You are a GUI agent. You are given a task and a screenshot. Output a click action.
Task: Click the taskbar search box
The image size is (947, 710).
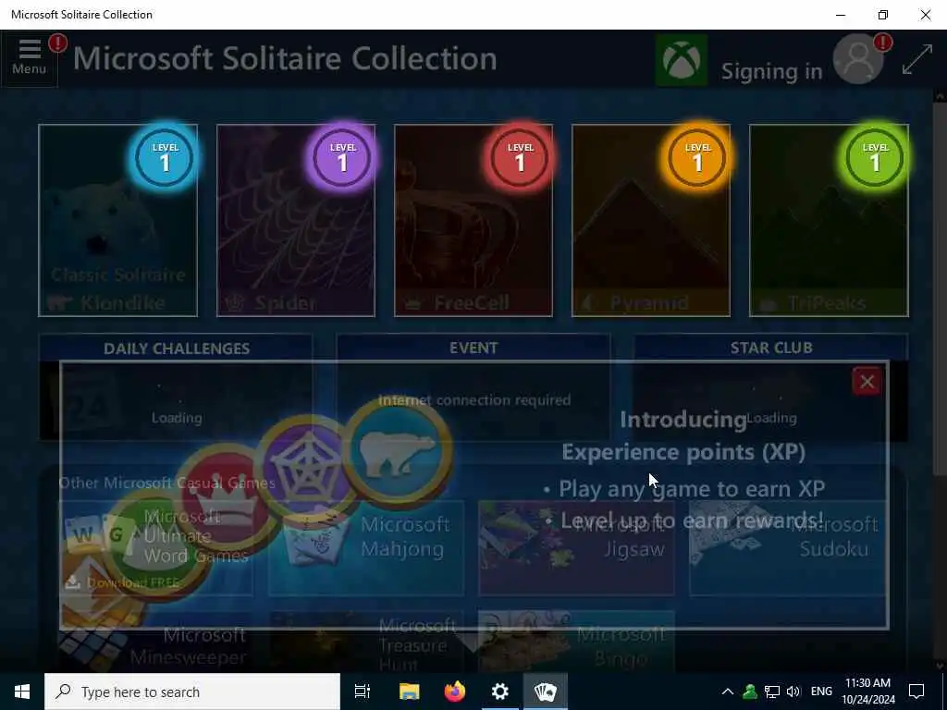tap(192, 692)
